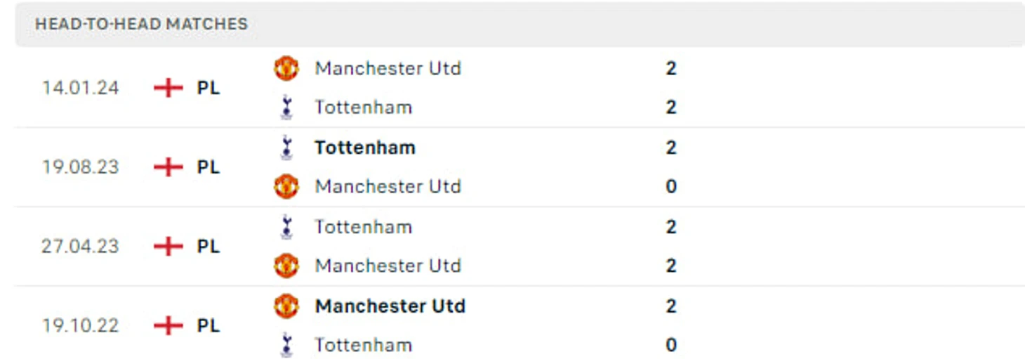This screenshot has height=359, width=1025.
Task: Click Manchester Utd score 0 in 19.08.23 match
Action: click(x=671, y=186)
